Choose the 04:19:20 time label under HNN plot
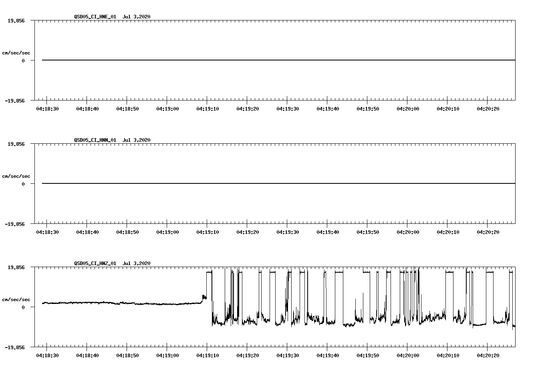544x370 pixels. (248, 232)
